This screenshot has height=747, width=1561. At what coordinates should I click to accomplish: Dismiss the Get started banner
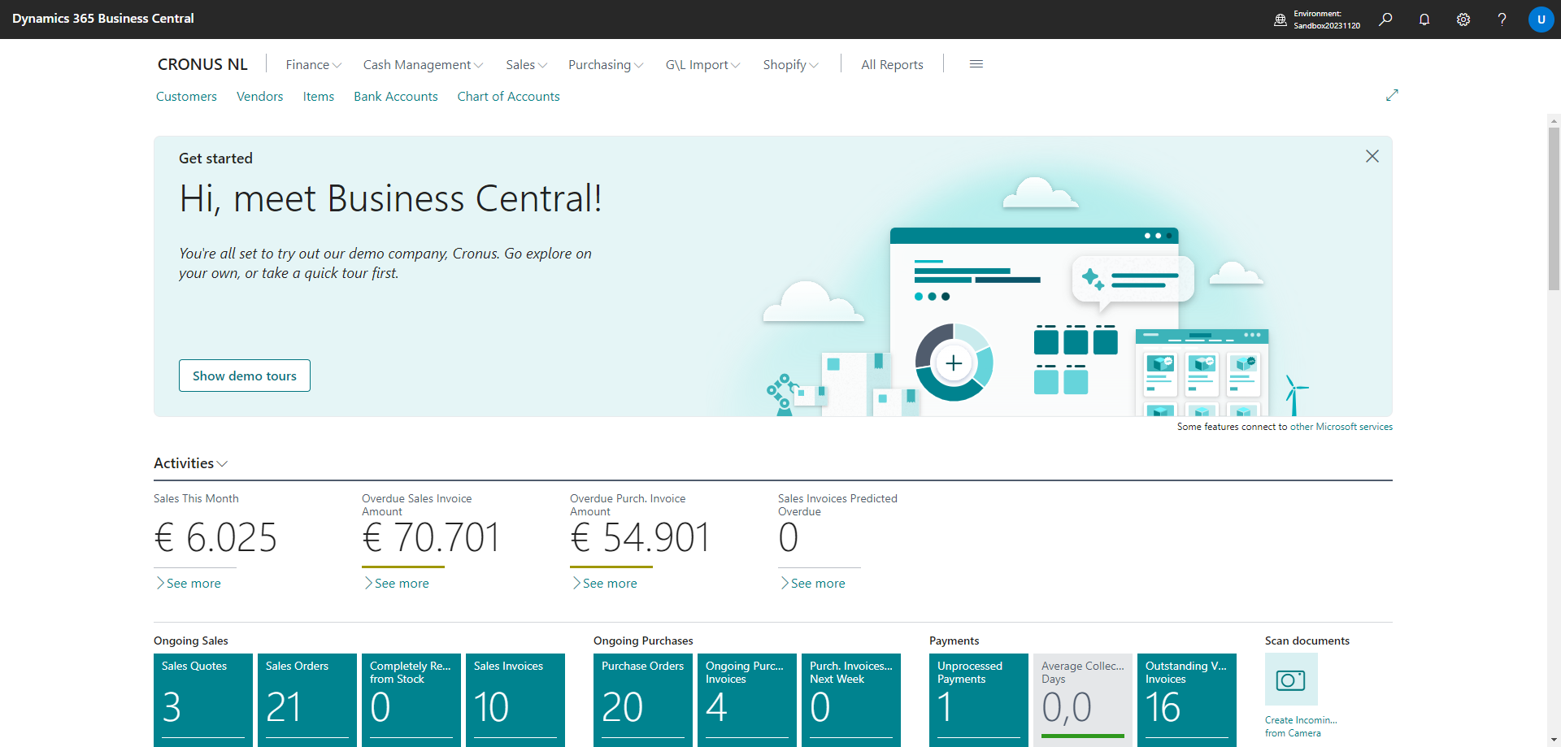click(x=1372, y=156)
